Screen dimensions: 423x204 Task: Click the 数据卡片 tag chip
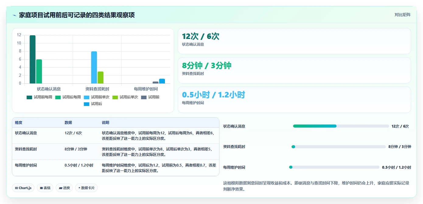pyautogui.click(x=86, y=188)
